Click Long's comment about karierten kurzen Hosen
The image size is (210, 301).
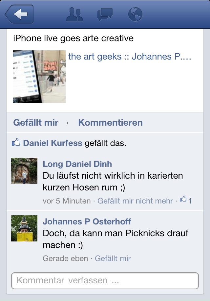pos(113,181)
